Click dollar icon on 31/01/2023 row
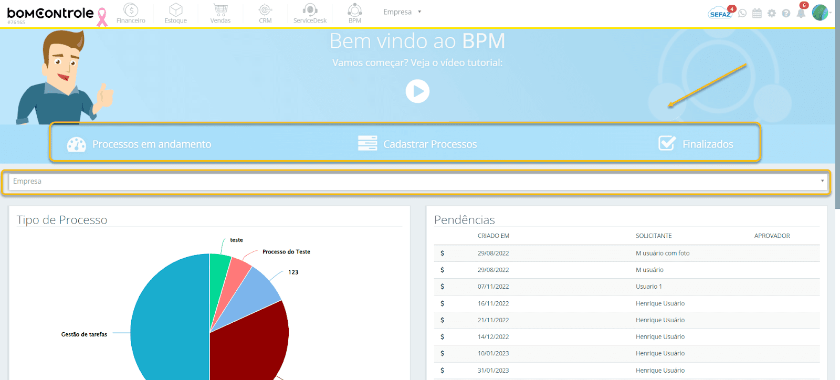 click(x=442, y=370)
